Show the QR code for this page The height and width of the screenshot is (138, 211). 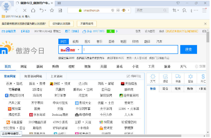118,10
